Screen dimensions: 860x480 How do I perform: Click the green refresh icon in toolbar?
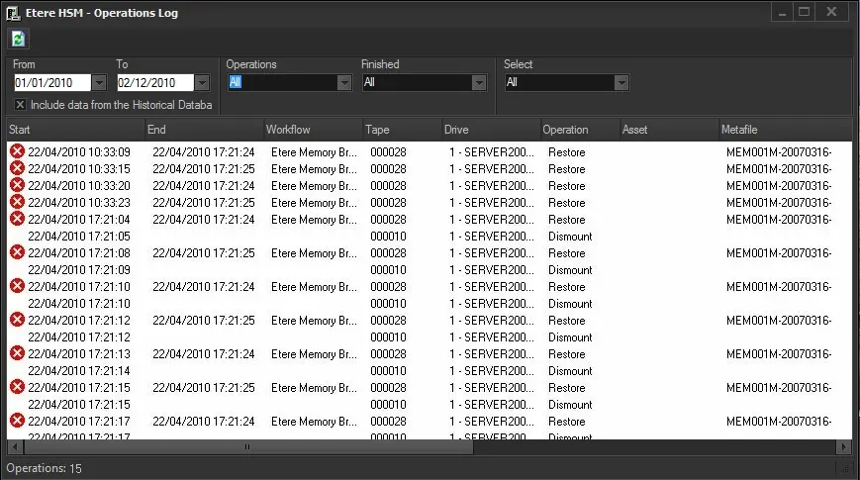[19, 39]
